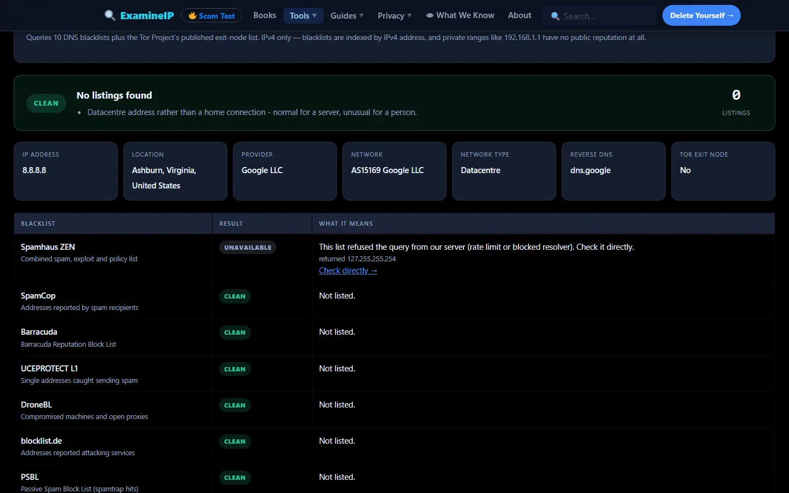
Task: Click the WHAT IT MEANS column header
Action: click(346, 223)
